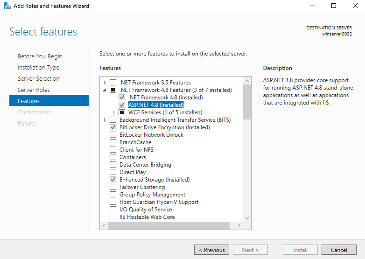Expand .NET Framework 3.5 Features node

(105, 83)
